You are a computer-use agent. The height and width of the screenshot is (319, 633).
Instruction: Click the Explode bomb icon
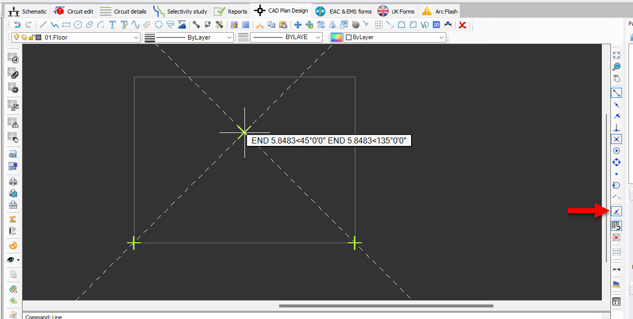355,25
